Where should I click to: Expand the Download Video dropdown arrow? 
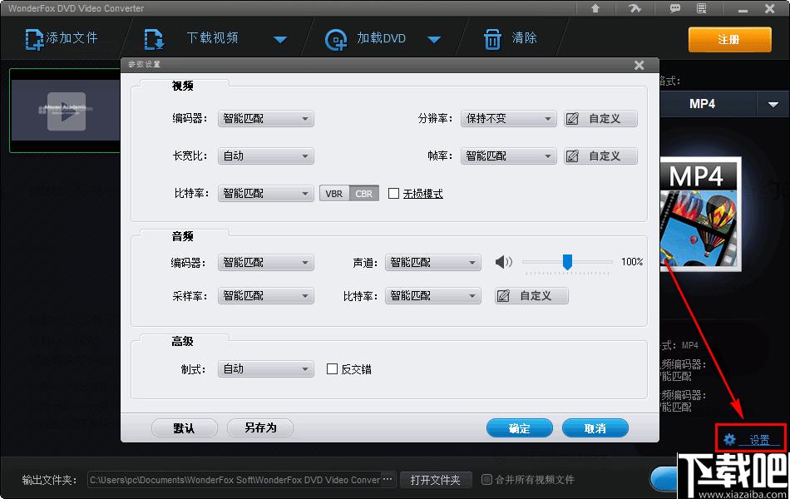[280, 39]
